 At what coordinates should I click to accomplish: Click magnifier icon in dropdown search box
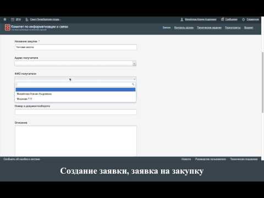tap(133, 84)
